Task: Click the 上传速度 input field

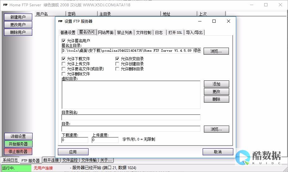Action: coord(105,140)
